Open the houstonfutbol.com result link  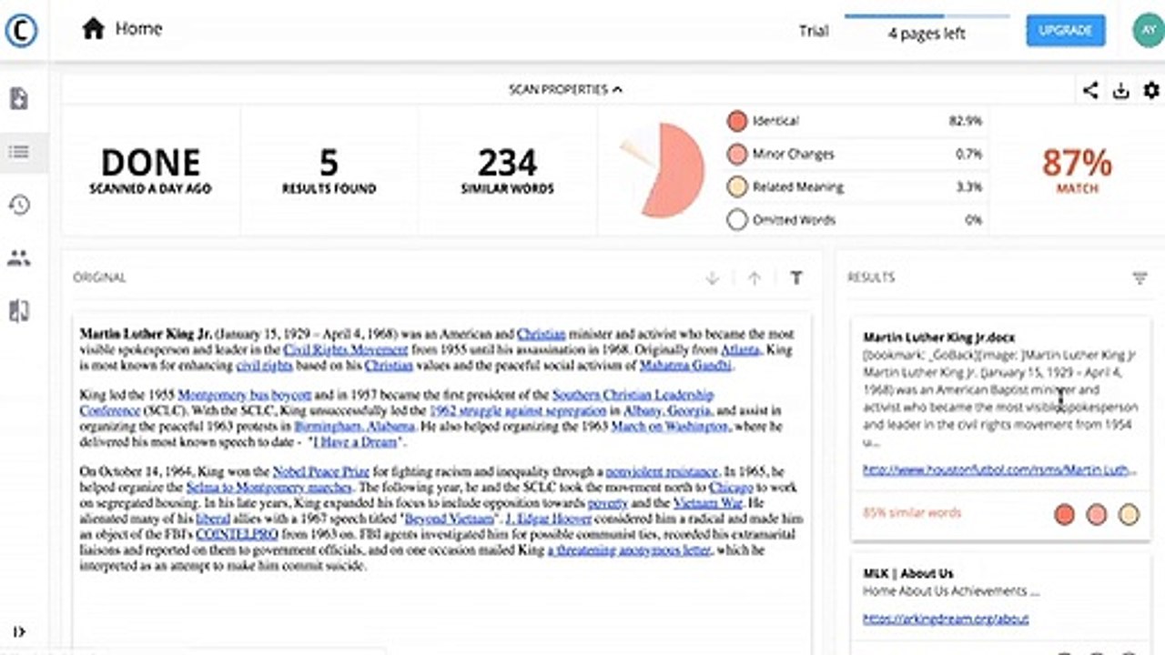(x=999, y=470)
